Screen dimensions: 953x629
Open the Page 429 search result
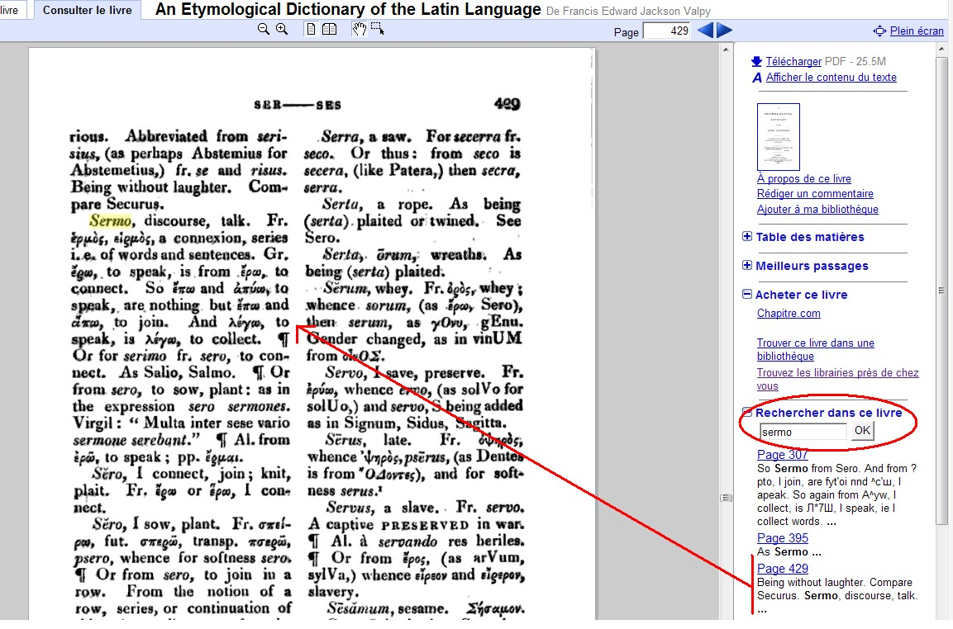click(782, 568)
